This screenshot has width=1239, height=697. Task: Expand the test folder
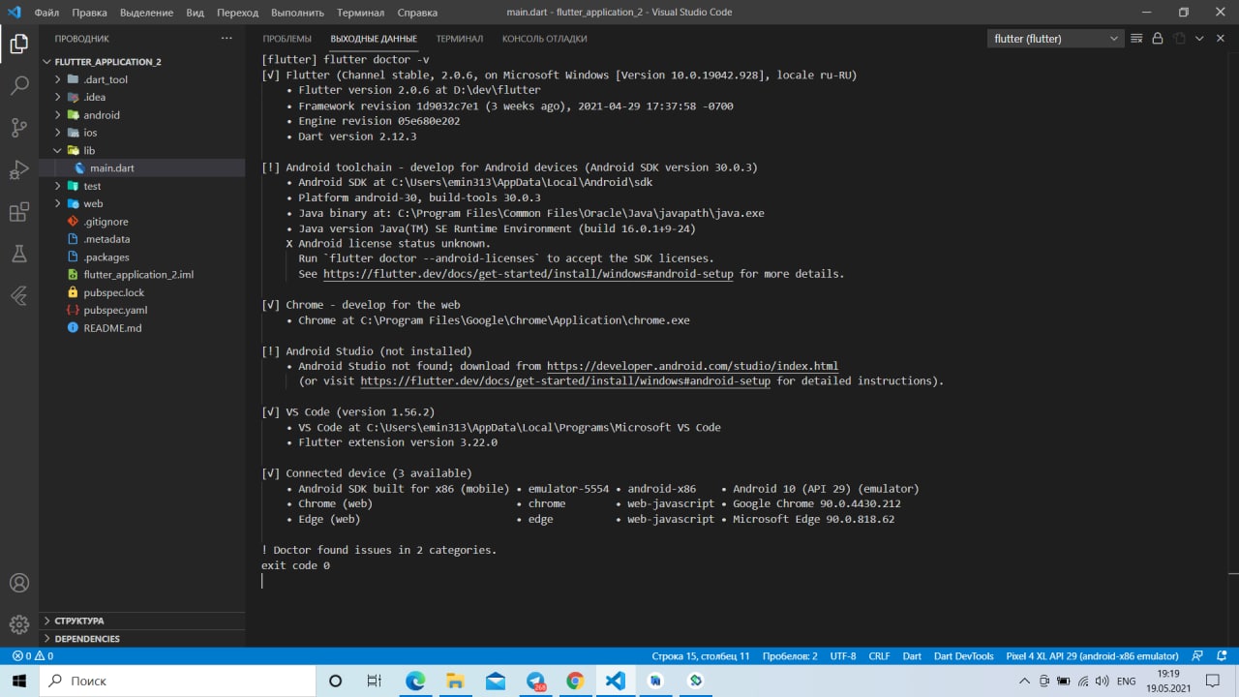click(x=59, y=186)
